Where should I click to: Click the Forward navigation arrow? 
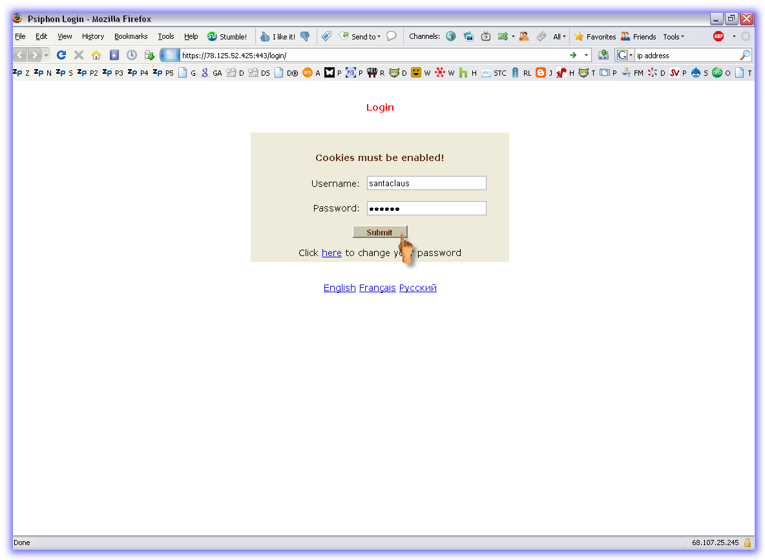[34, 55]
